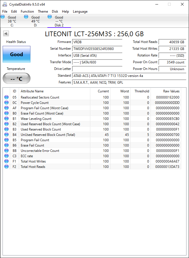The width and height of the screenshot is (189, 258).
Task: Open the File menu
Action: point(5,11)
